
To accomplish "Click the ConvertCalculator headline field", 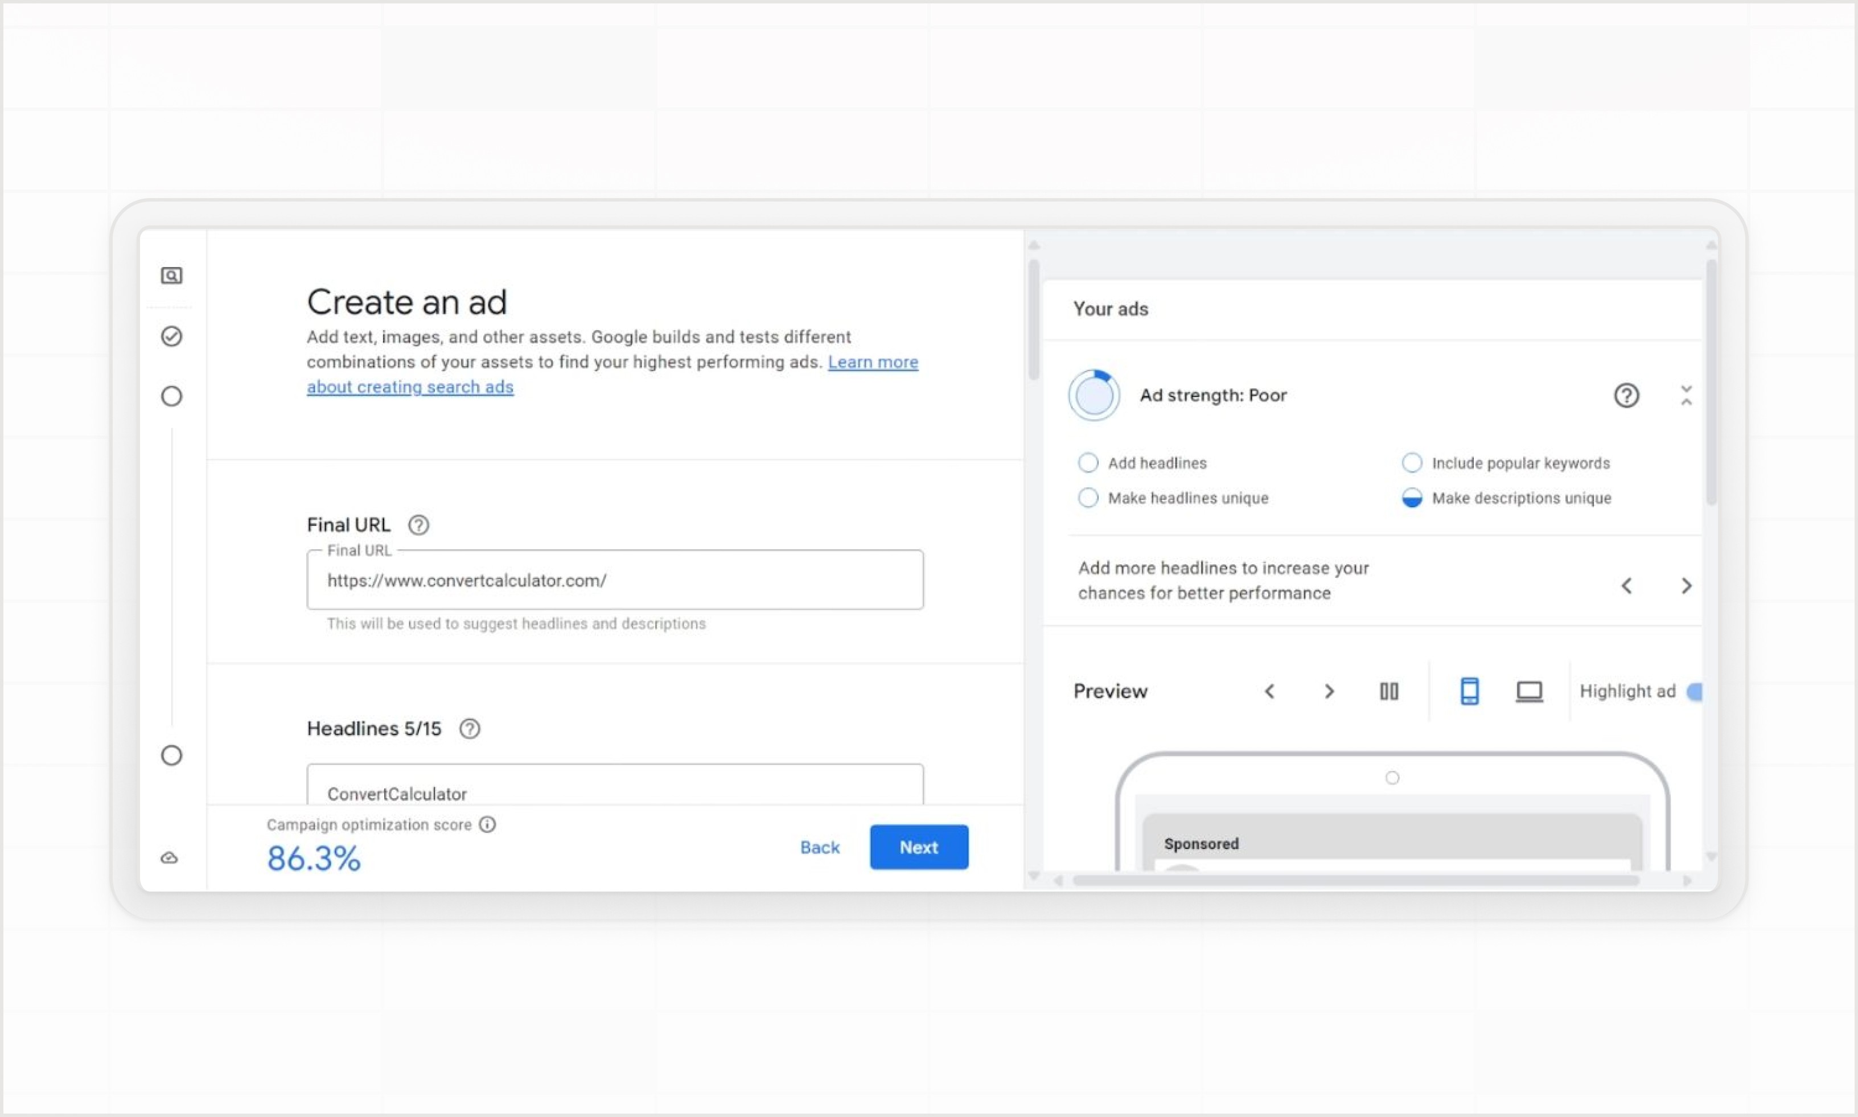I will [615, 785].
